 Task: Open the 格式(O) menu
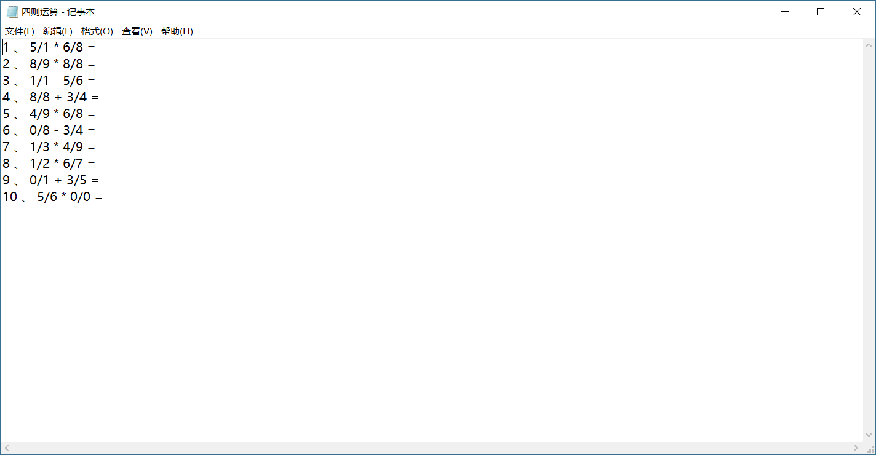pyautogui.click(x=97, y=31)
